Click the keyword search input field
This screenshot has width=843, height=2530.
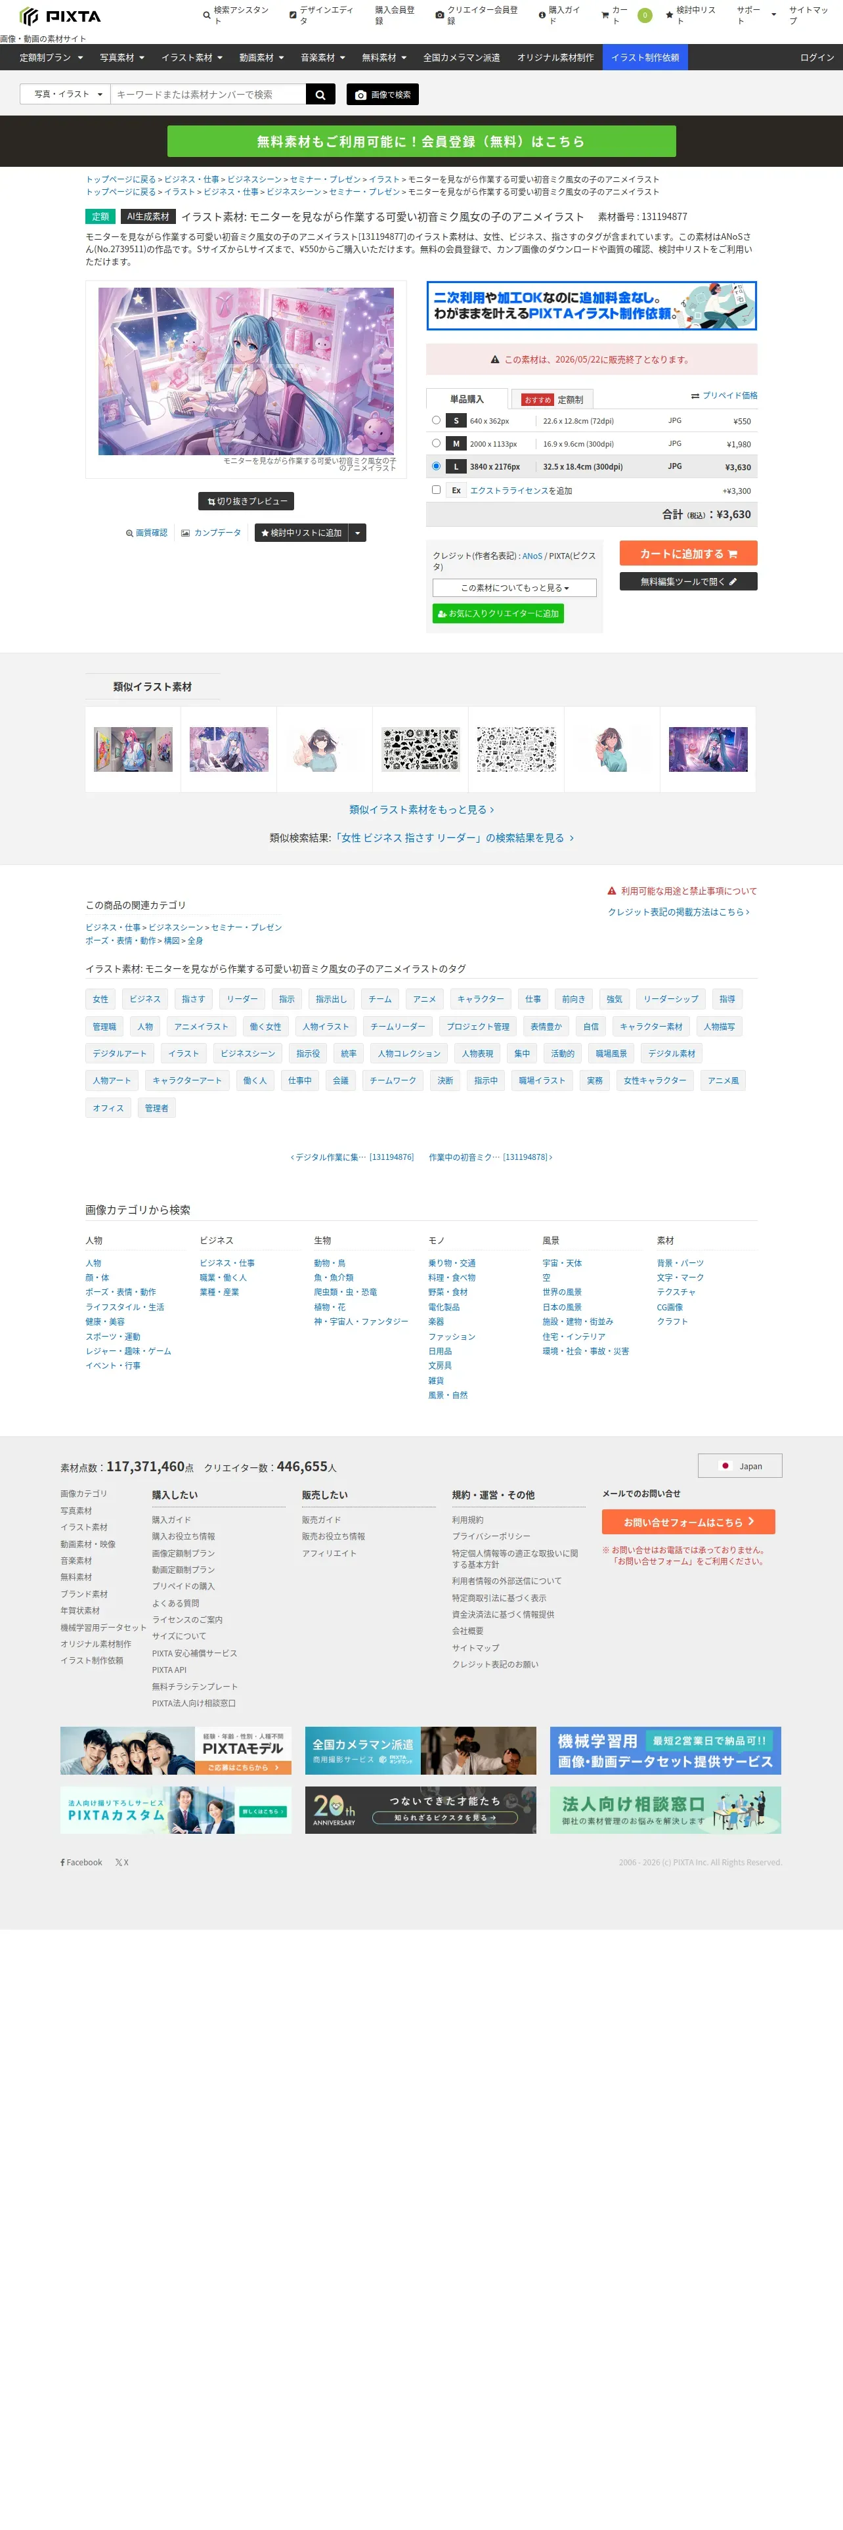(208, 95)
